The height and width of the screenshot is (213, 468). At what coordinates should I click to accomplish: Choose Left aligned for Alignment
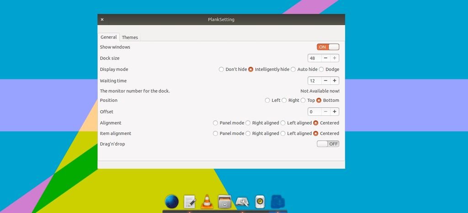coord(296,122)
